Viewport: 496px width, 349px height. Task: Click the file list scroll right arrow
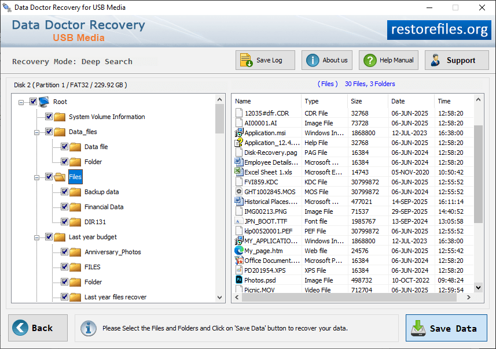[468, 297]
